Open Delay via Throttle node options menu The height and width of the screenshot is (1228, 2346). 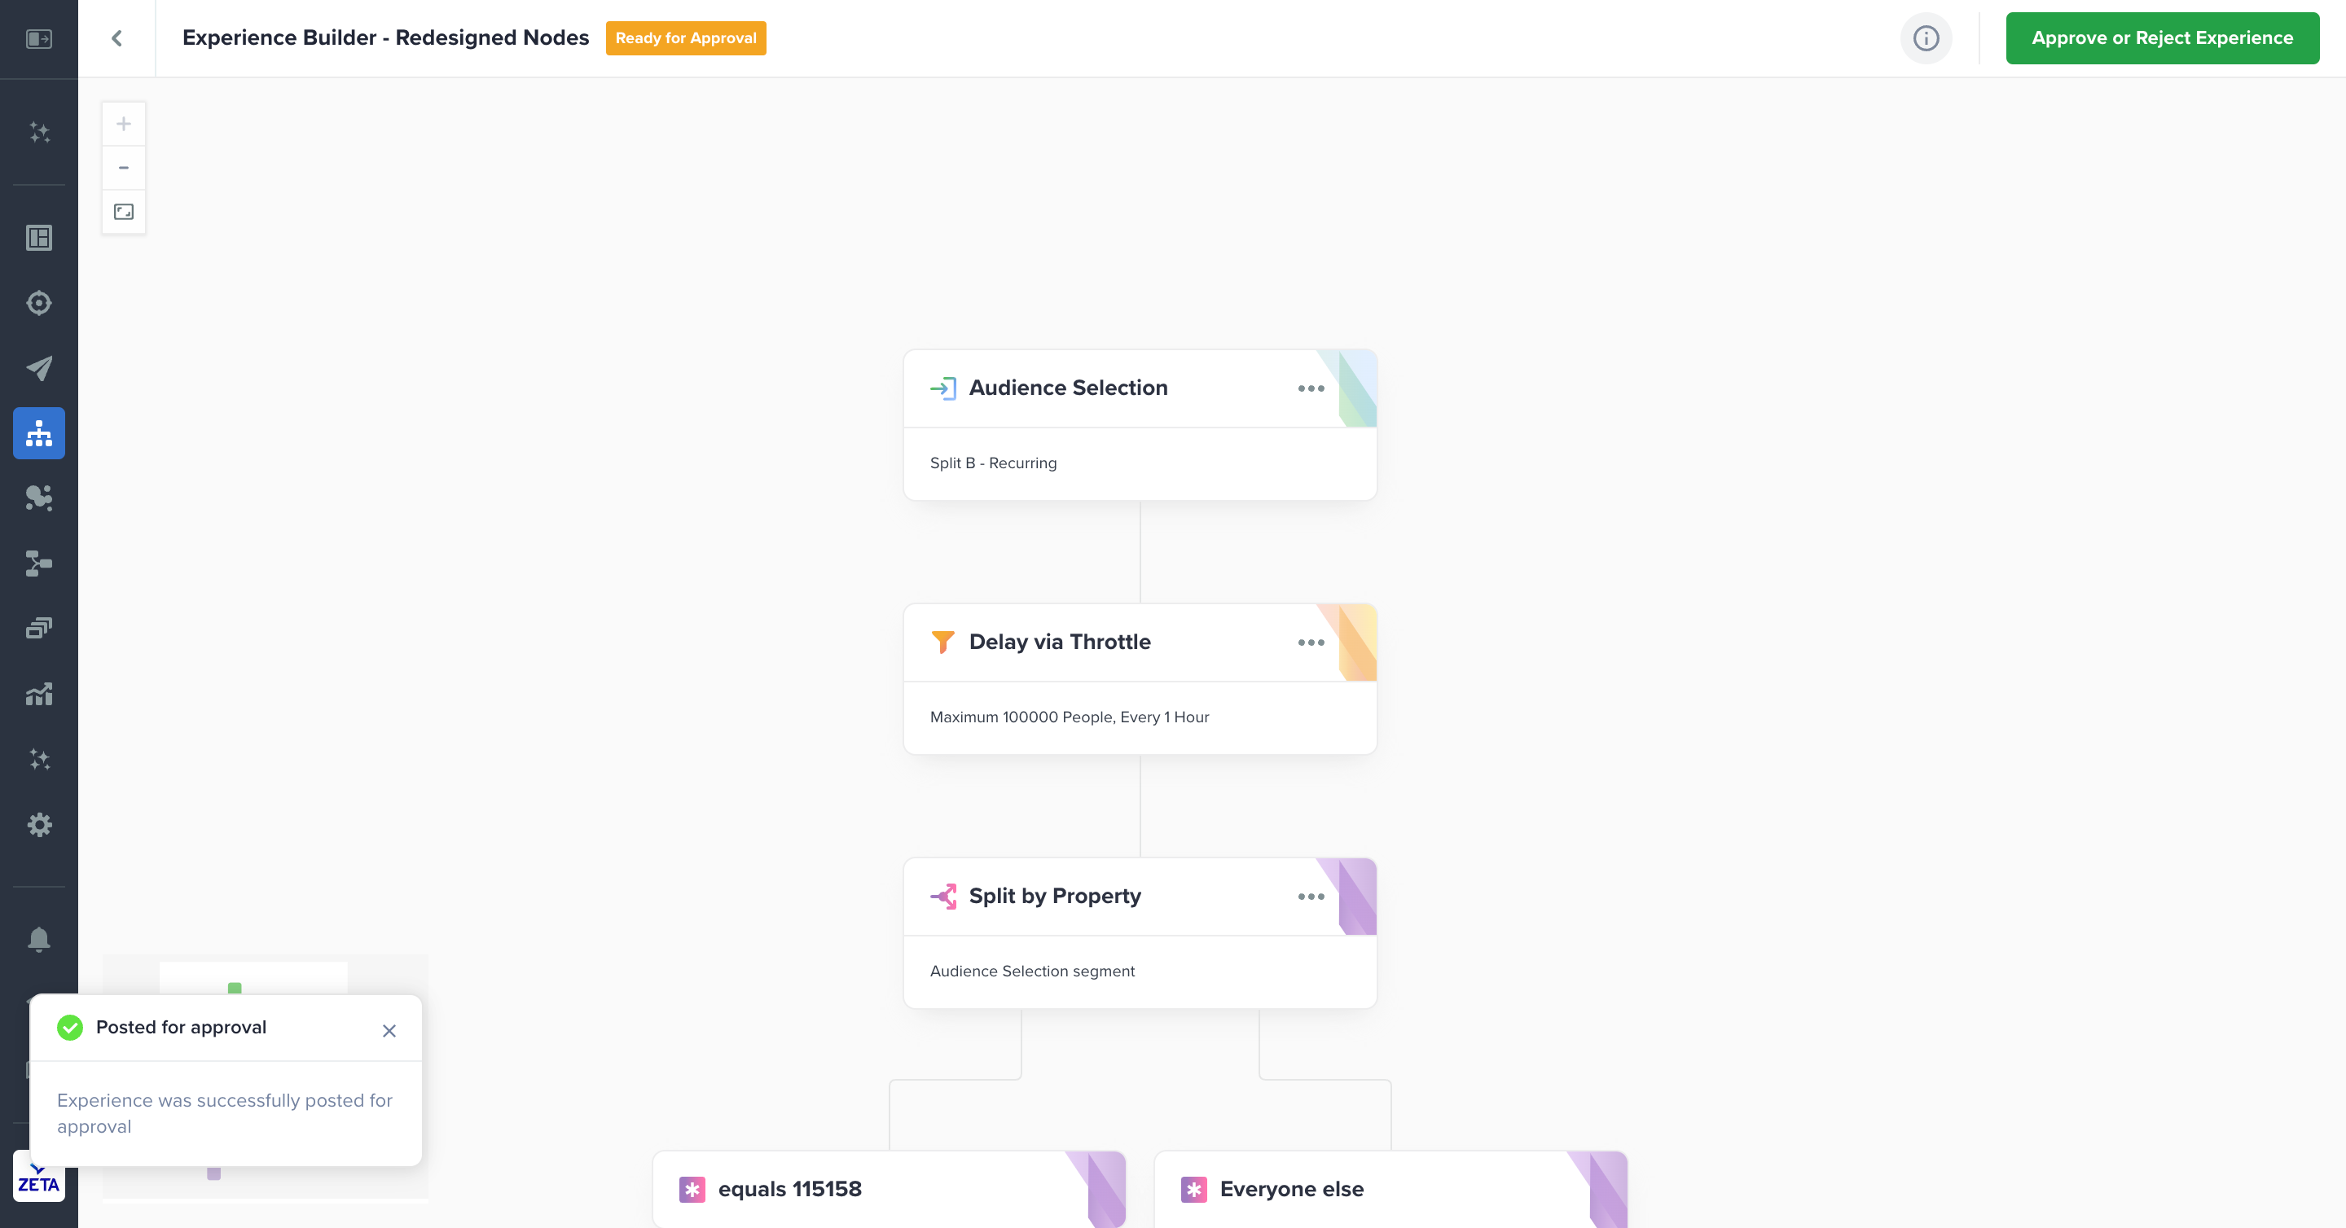(1311, 643)
